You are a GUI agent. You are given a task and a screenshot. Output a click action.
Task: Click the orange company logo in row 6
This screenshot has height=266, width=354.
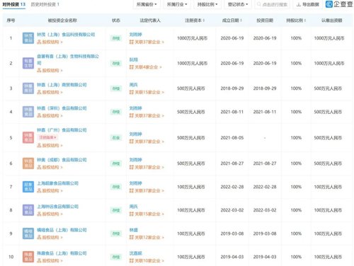click(28, 163)
